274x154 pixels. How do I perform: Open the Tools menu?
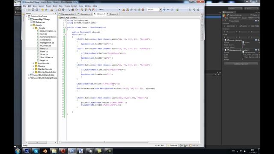[80, 6]
